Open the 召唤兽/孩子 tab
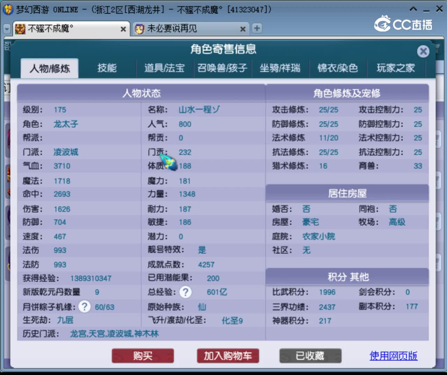This screenshot has height=375, width=447. 222,68
